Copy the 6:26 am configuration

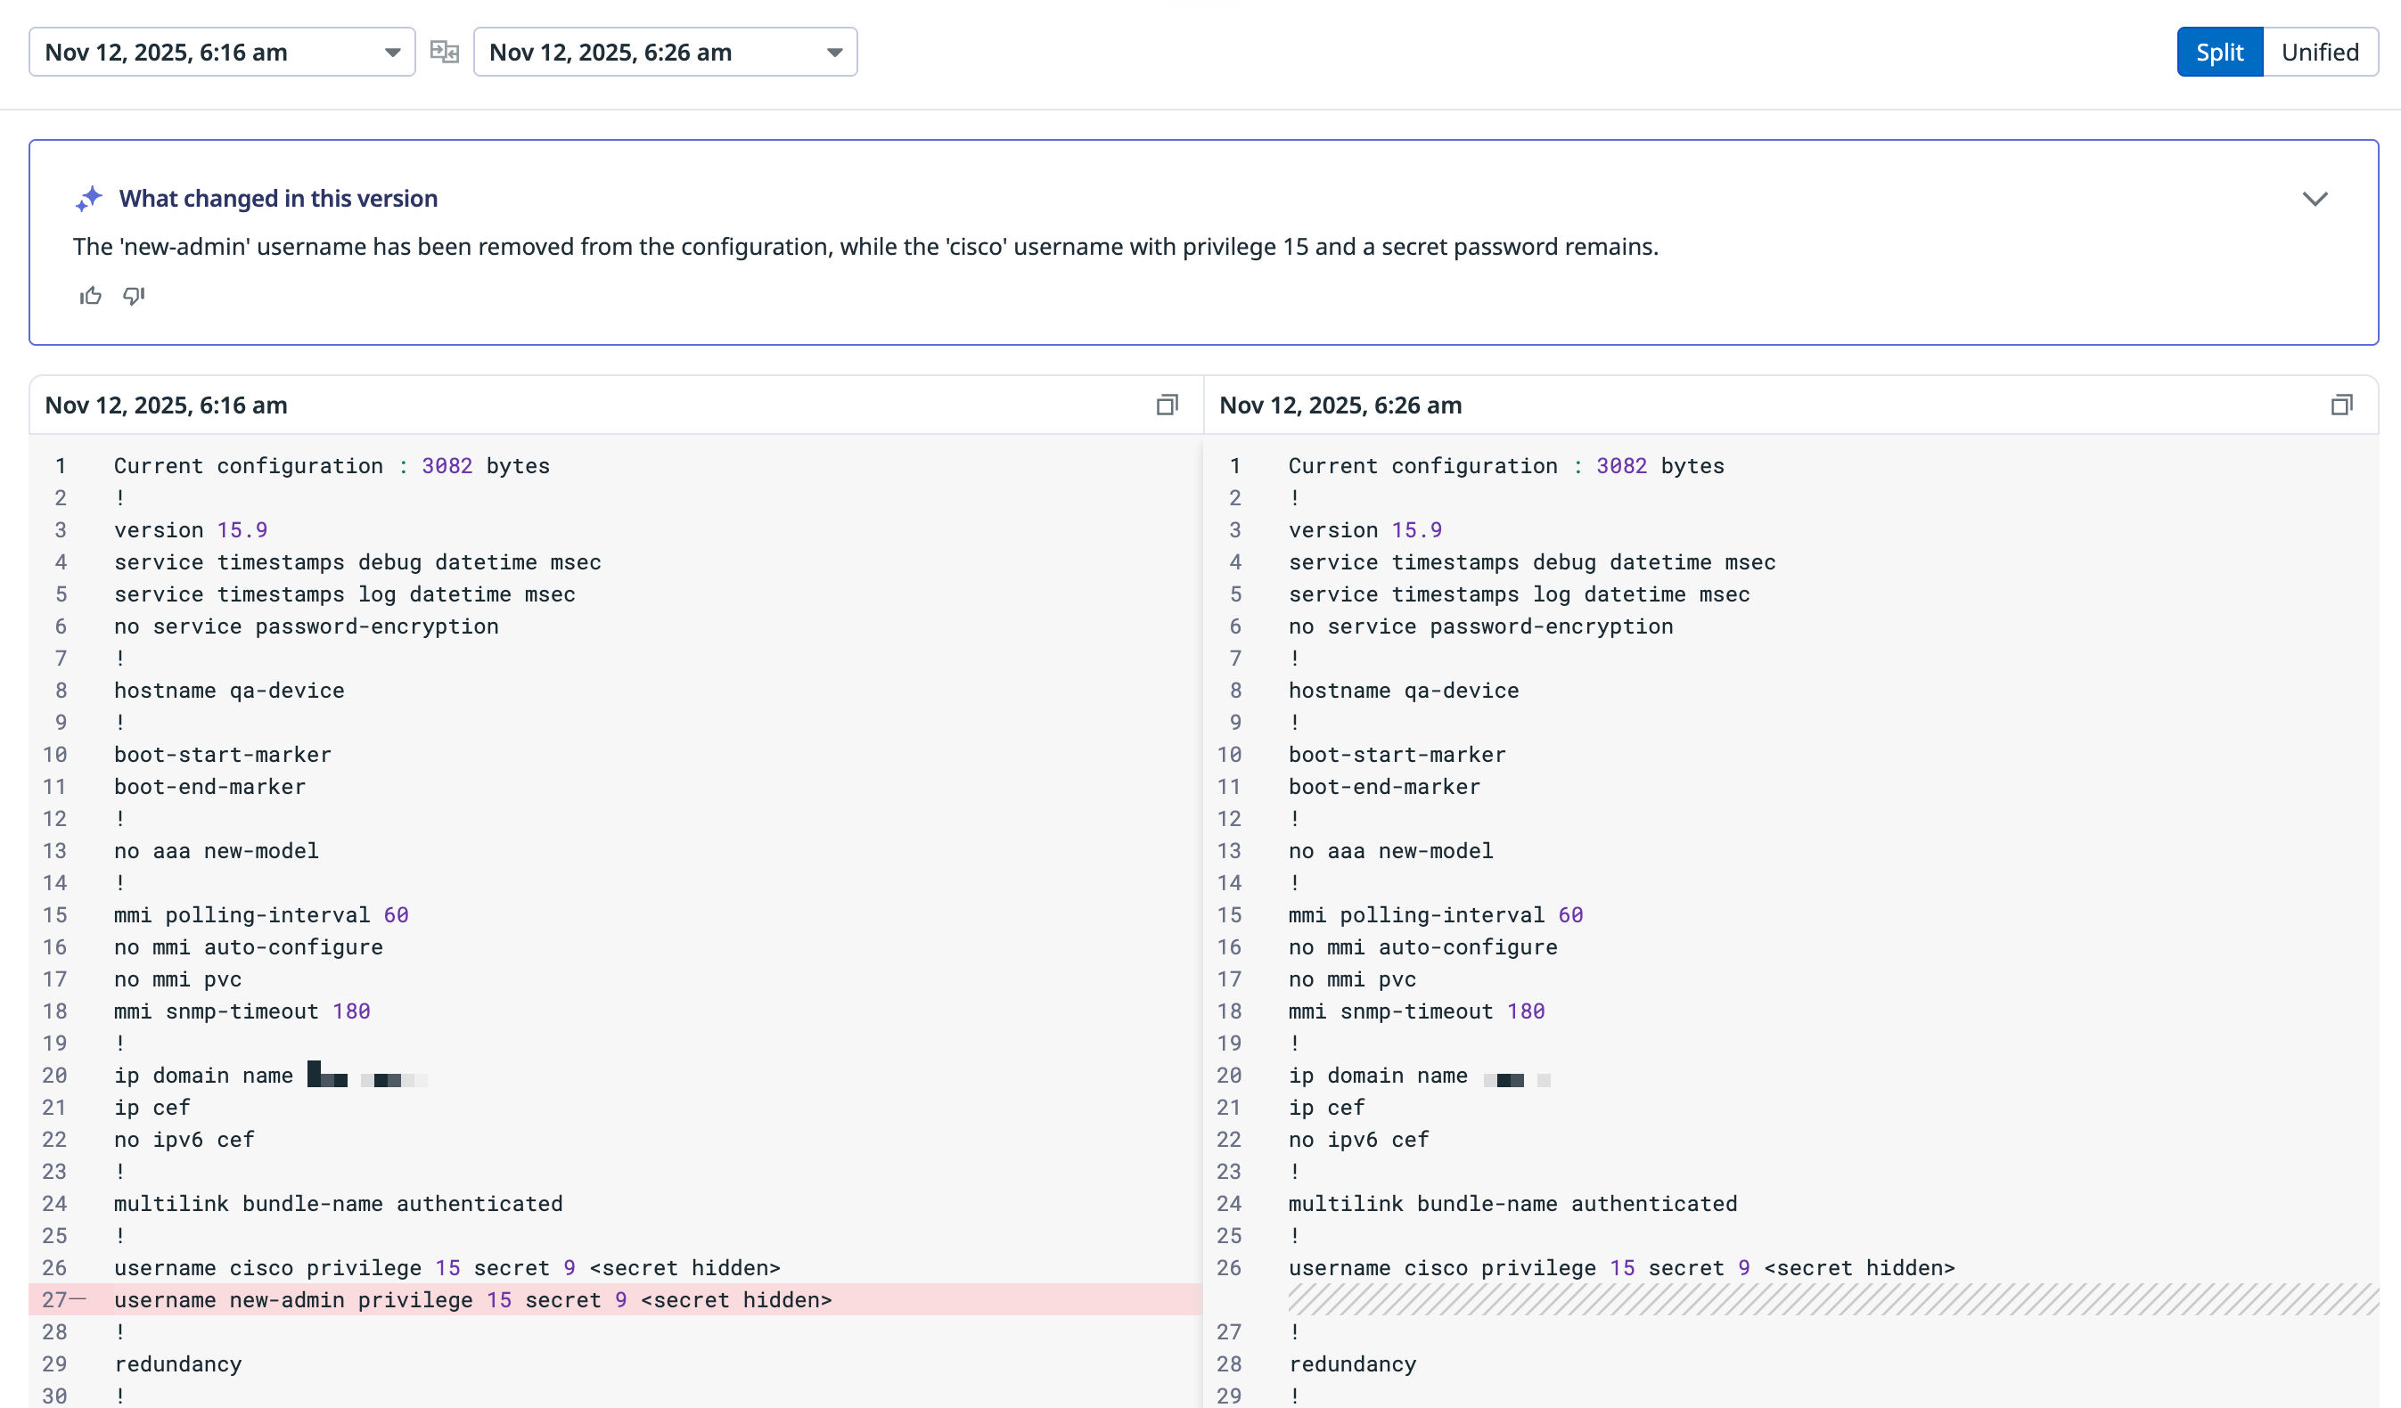(x=2341, y=405)
